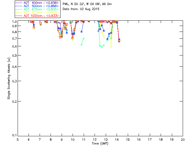Click the y-axis tick label 0.3
This screenshot has width=188, height=151.
click(x=14, y=81)
